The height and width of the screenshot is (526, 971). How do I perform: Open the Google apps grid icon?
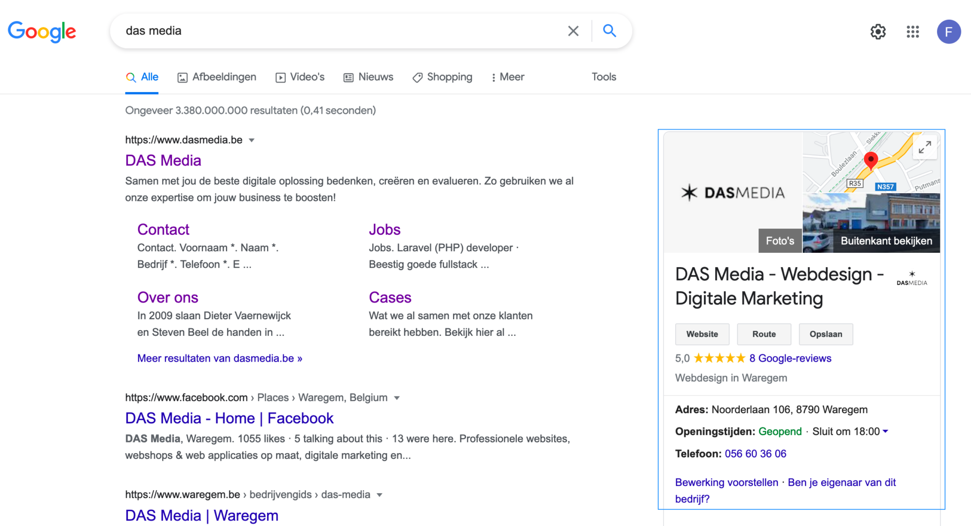pos(913,32)
